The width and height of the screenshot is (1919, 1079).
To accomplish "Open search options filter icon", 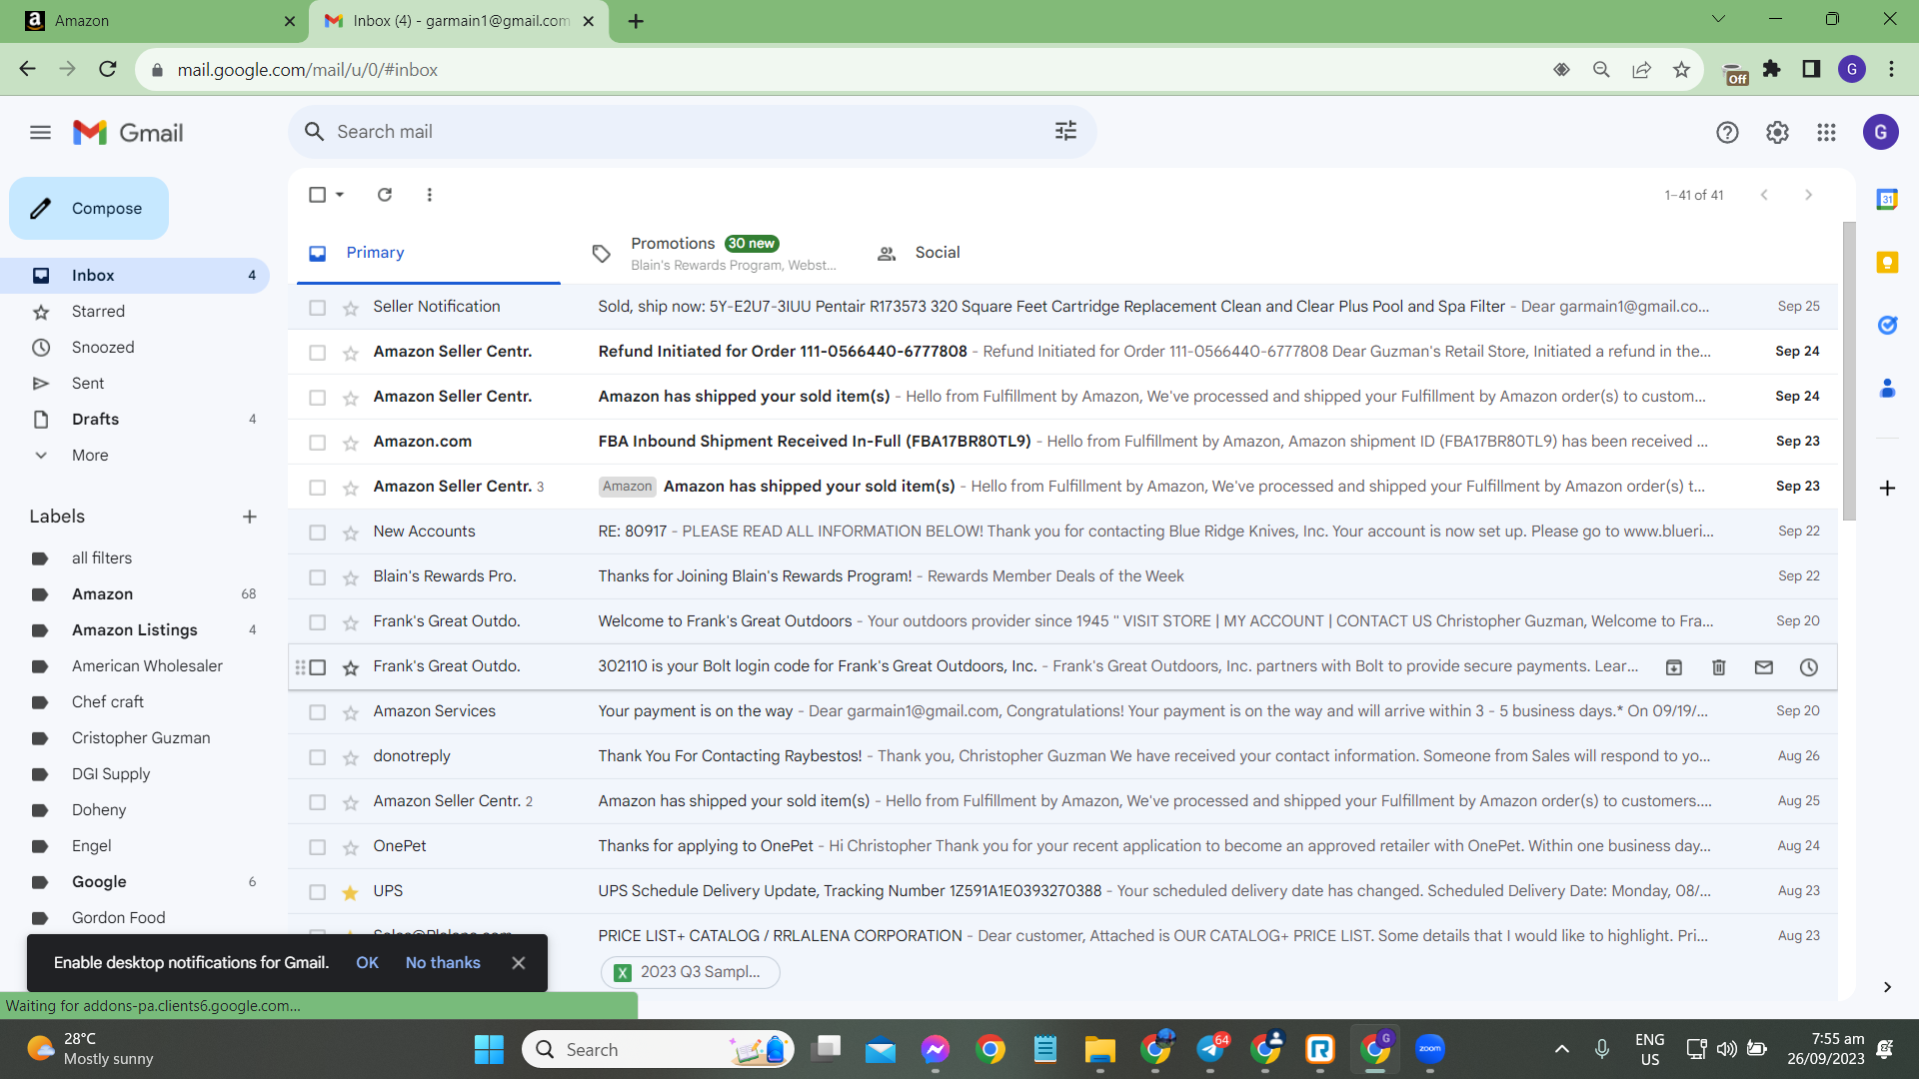I will pyautogui.click(x=1065, y=131).
